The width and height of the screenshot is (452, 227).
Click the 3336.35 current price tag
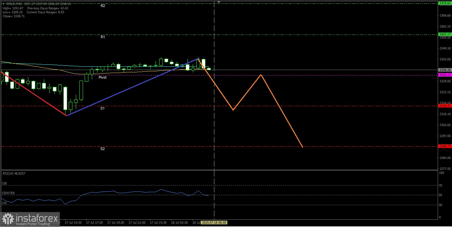point(445,70)
